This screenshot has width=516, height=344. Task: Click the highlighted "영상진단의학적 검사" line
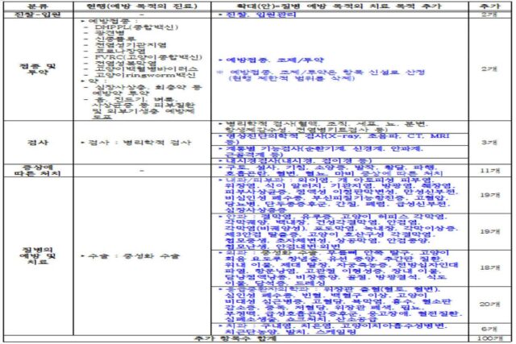pyautogui.click(x=332, y=136)
